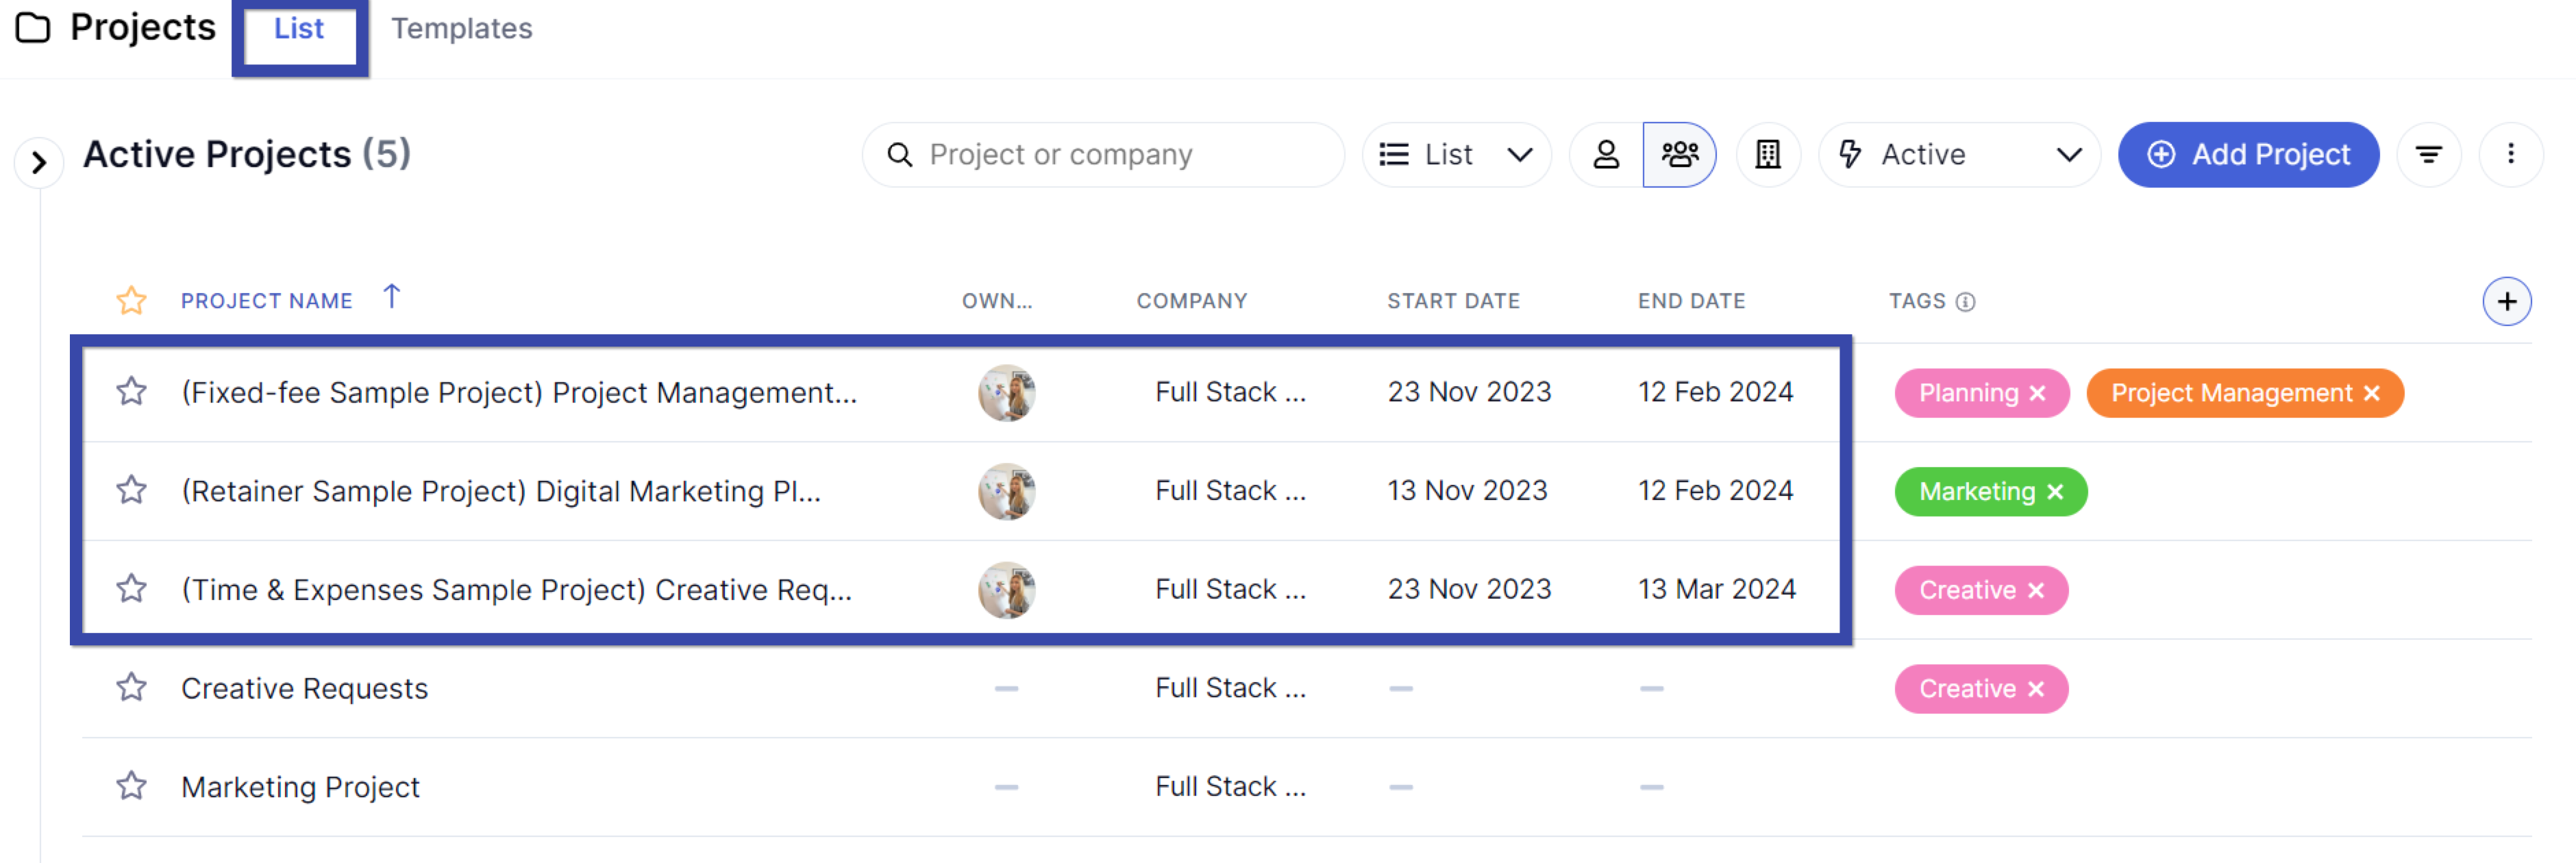
Task: Open the Templates tab
Action: tap(461, 29)
